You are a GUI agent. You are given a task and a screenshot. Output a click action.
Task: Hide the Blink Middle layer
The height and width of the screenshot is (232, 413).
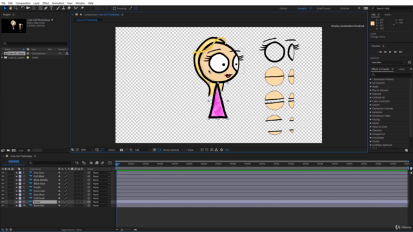(3, 180)
